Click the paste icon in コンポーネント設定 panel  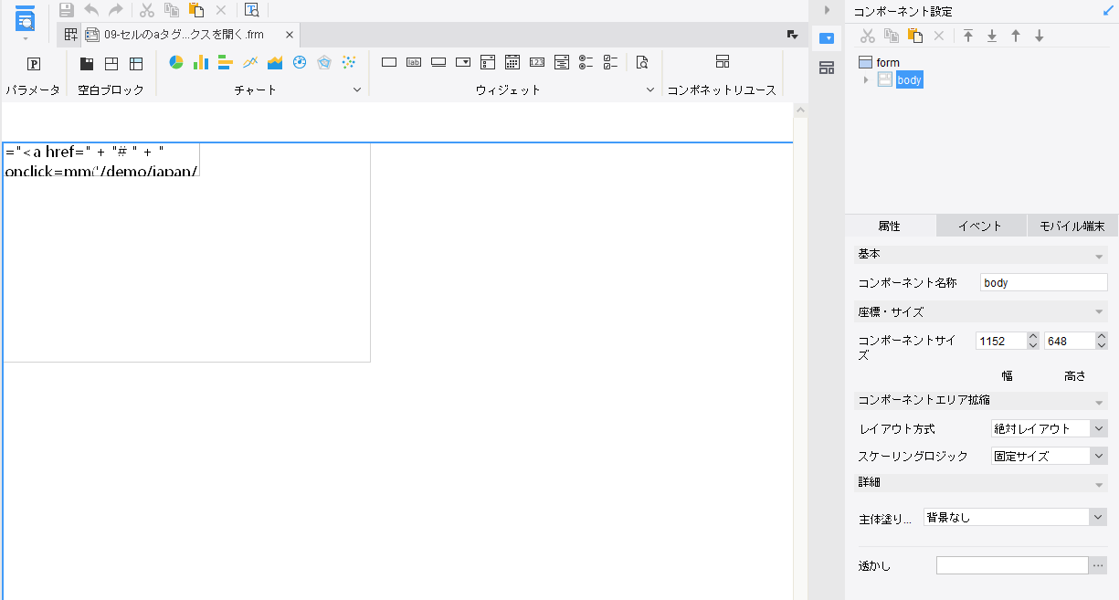[x=915, y=36]
